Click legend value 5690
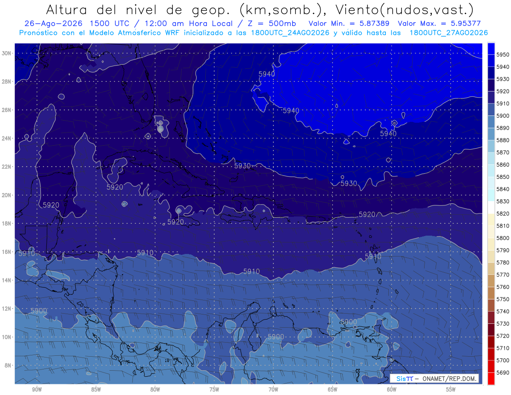The height and width of the screenshot is (395, 511). pos(503,372)
